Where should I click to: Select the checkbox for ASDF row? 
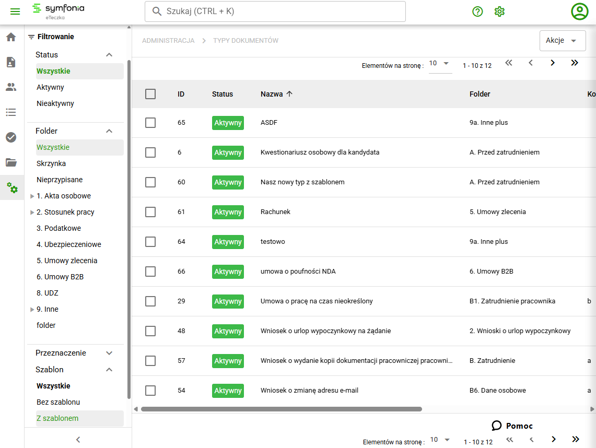[x=150, y=123]
